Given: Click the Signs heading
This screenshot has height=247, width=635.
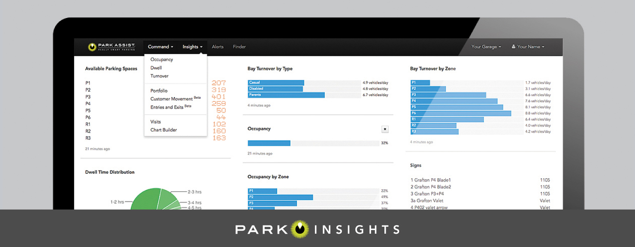Looking at the screenshot, I should [416, 165].
